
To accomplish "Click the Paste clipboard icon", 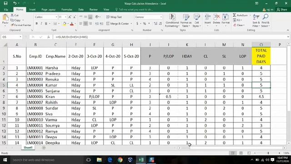I will pos(5,17).
